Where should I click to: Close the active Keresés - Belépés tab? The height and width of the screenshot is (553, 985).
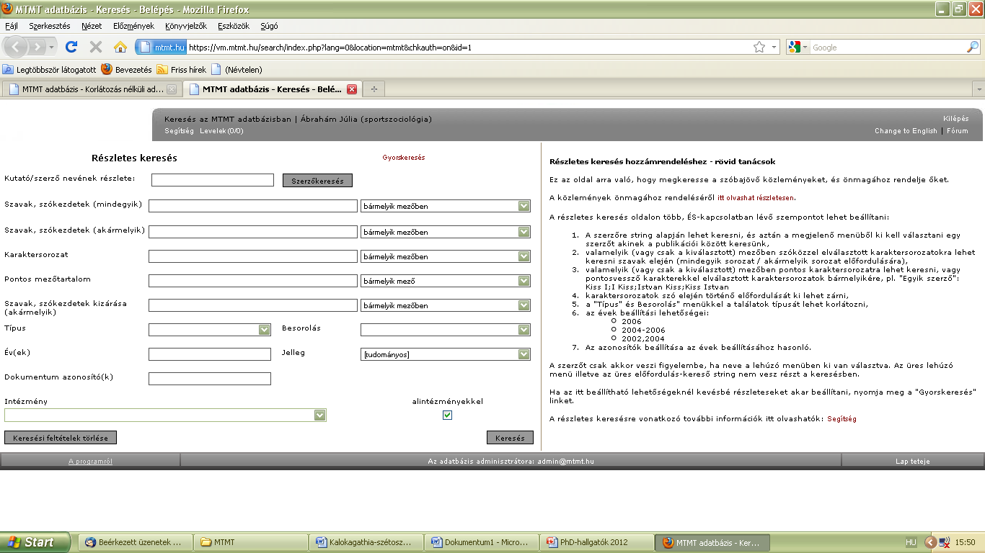352,89
